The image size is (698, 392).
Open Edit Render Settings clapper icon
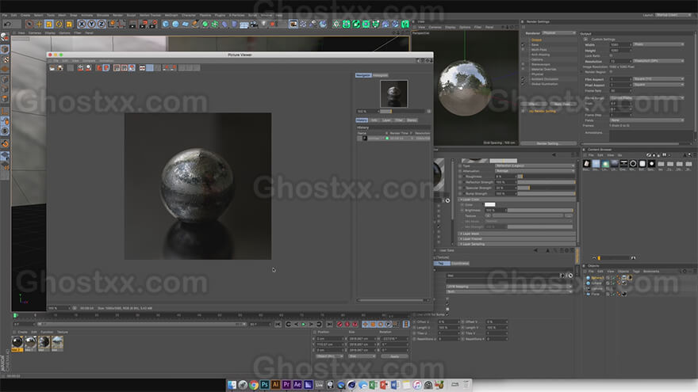click(x=152, y=24)
